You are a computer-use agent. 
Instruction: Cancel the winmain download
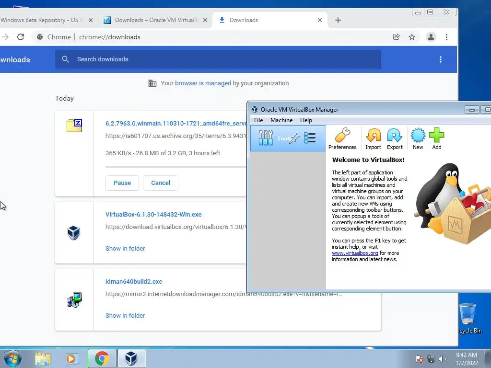pos(161,183)
